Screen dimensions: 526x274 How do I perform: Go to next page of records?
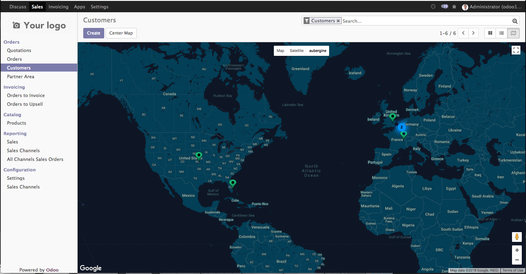473,33
